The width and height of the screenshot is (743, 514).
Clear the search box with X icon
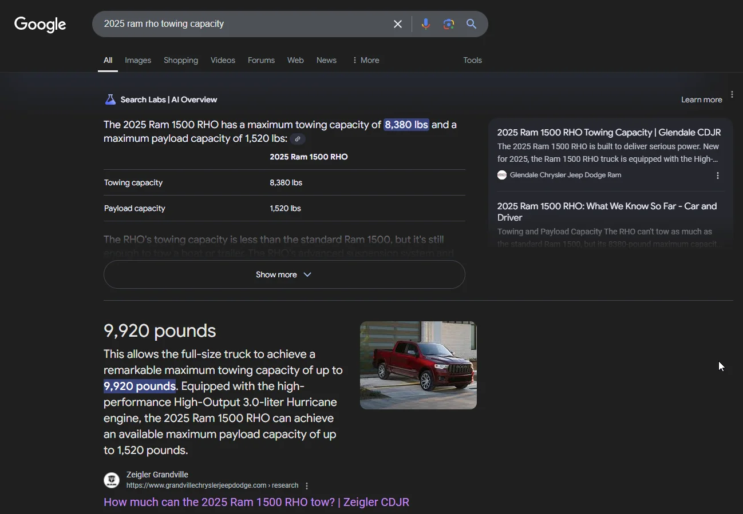coord(398,24)
